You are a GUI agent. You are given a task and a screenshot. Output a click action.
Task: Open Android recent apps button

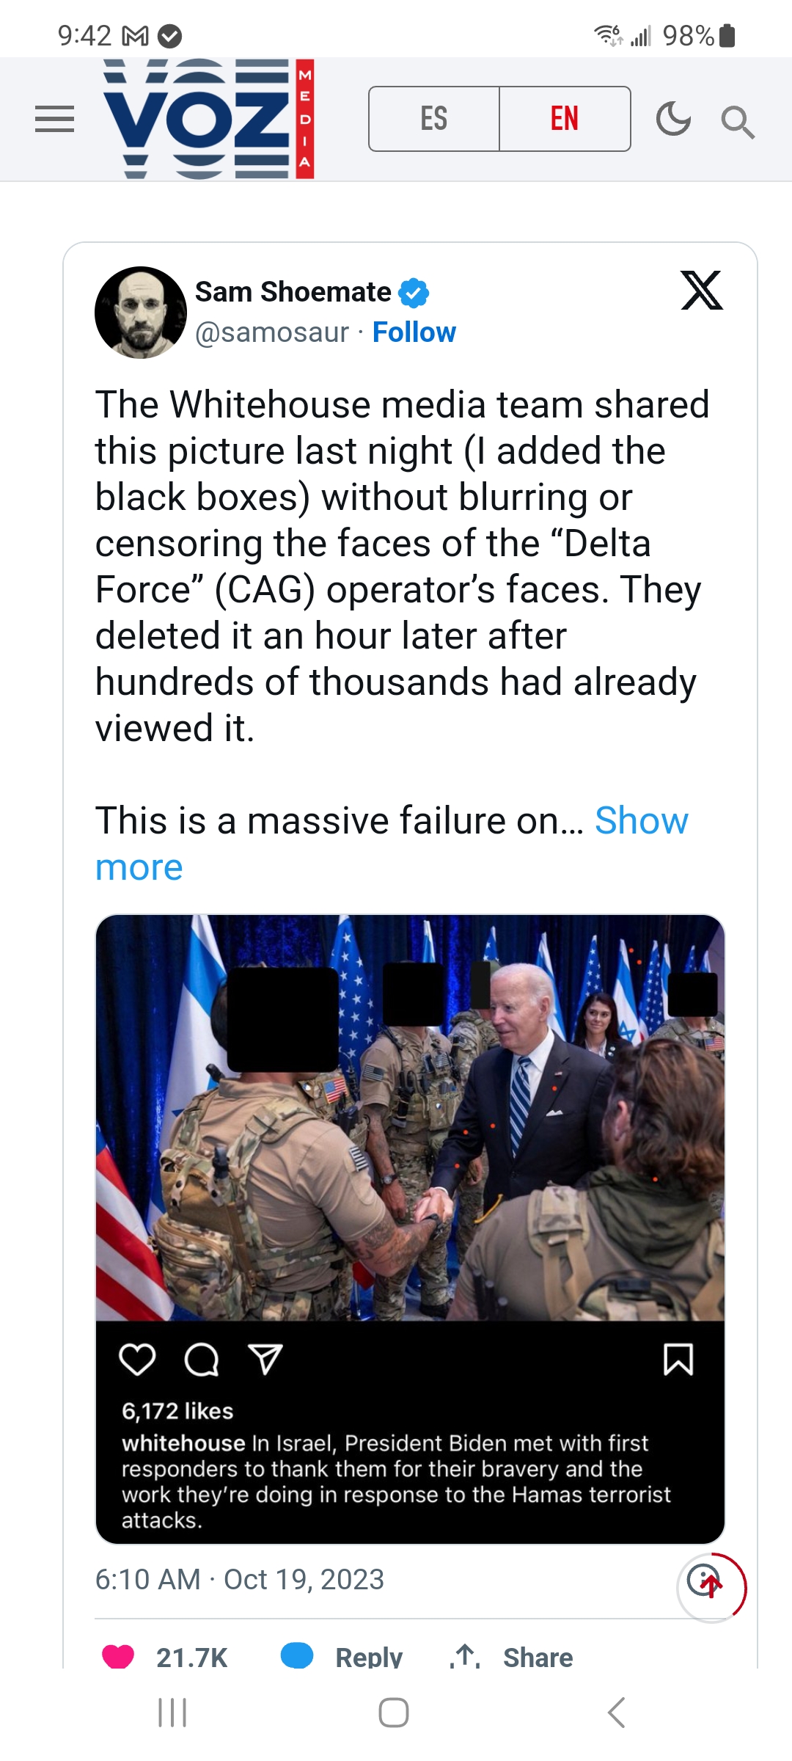coord(173,1713)
